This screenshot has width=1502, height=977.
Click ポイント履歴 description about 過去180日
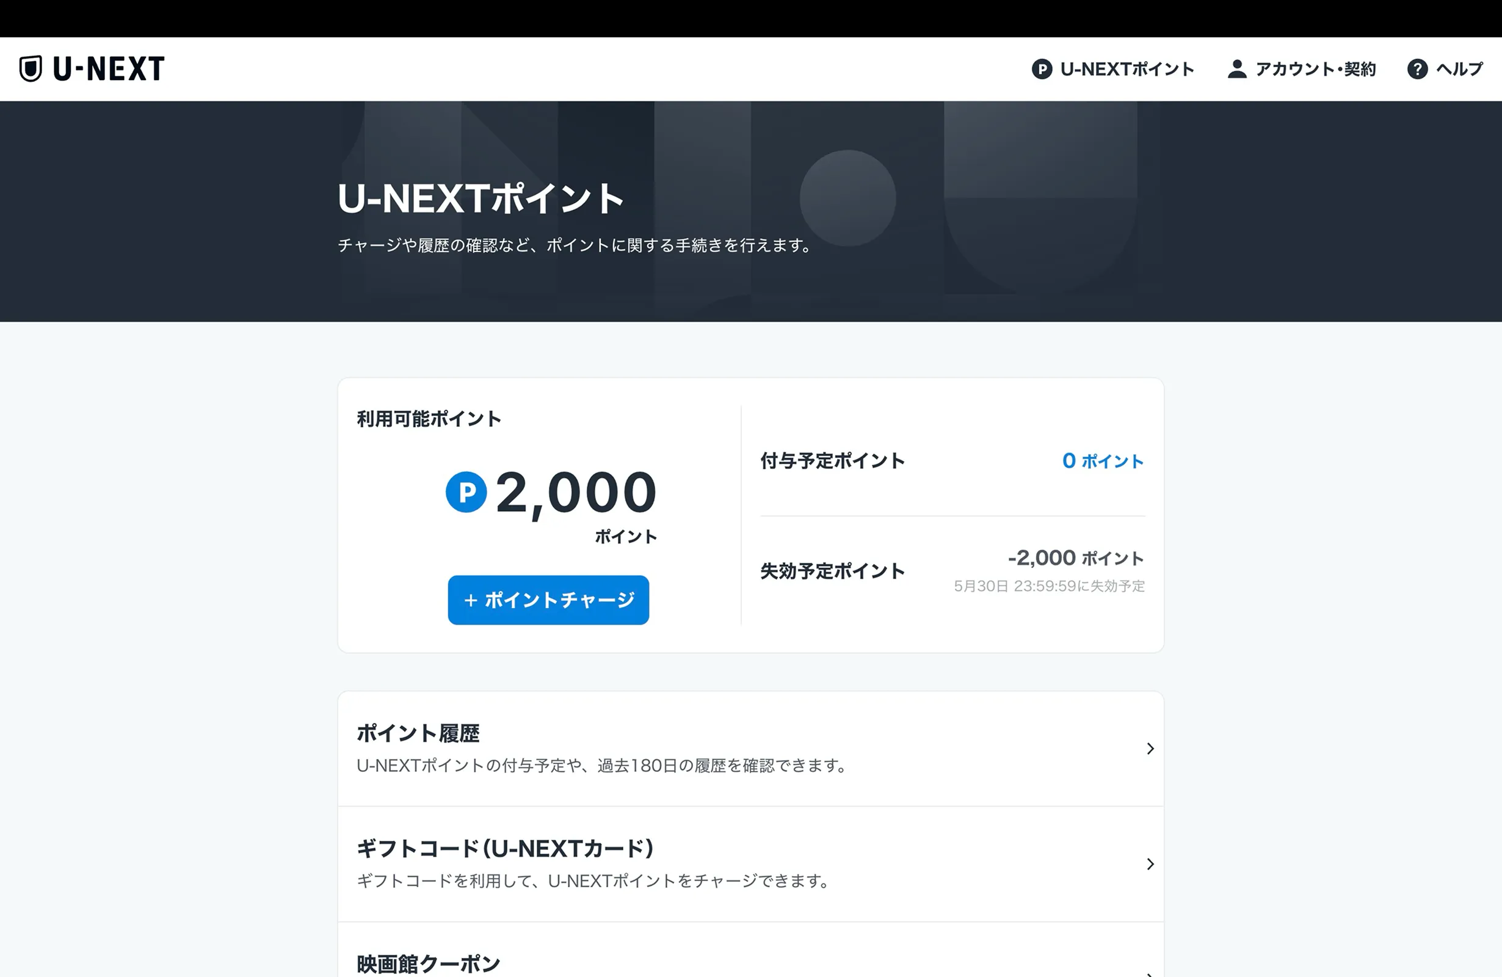pos(602,766)
